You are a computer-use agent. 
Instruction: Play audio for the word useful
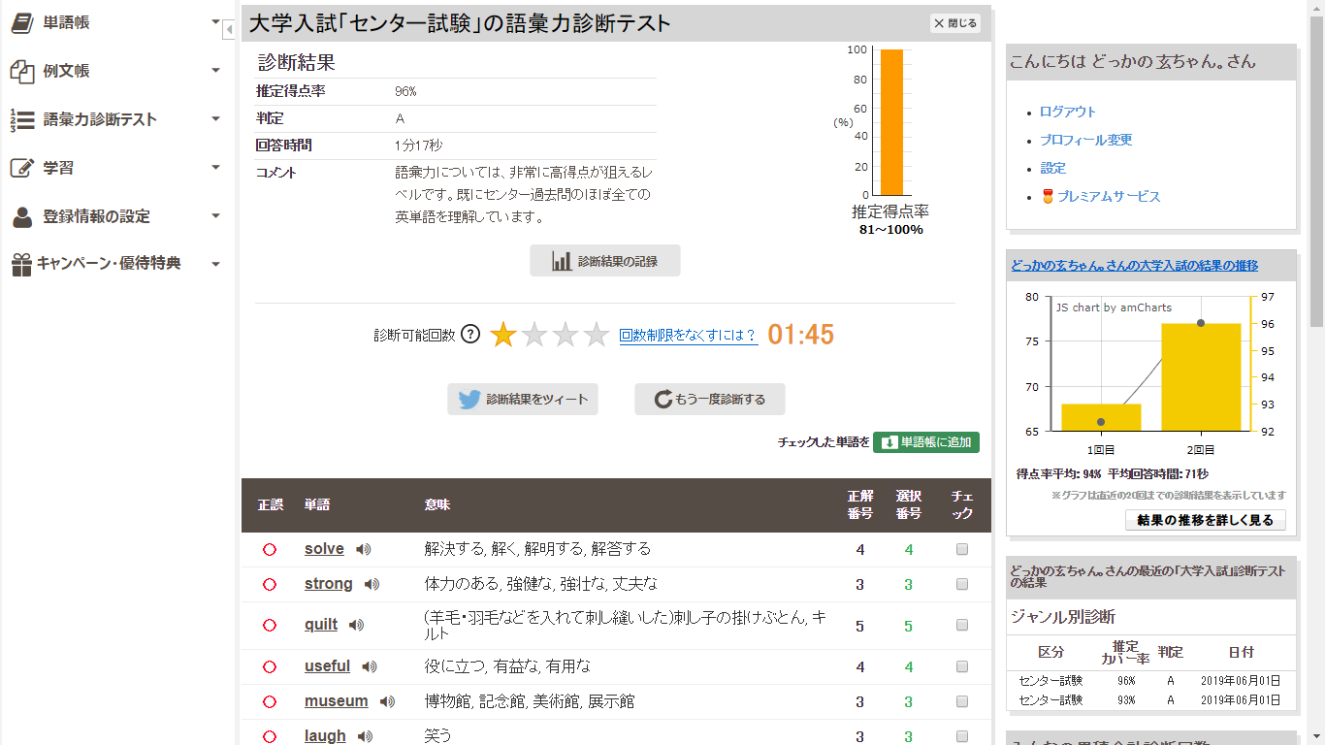pyautogui.click(x=369, y=666)
